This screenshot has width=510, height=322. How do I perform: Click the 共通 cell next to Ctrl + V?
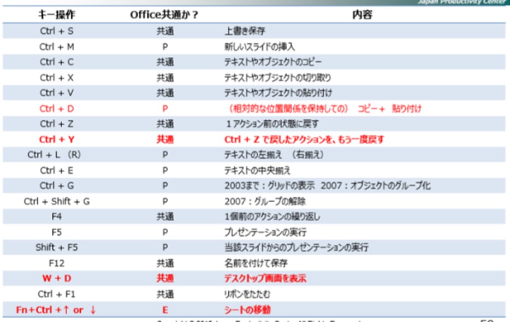pos(165,91)
